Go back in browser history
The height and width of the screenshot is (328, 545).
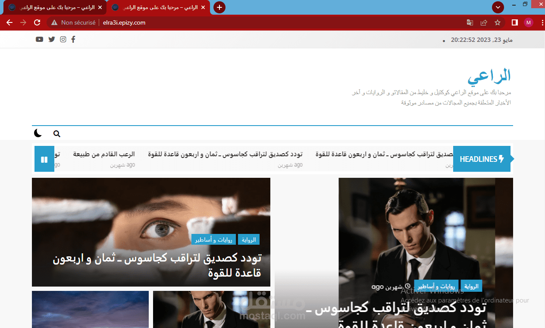tap(9, 22)
